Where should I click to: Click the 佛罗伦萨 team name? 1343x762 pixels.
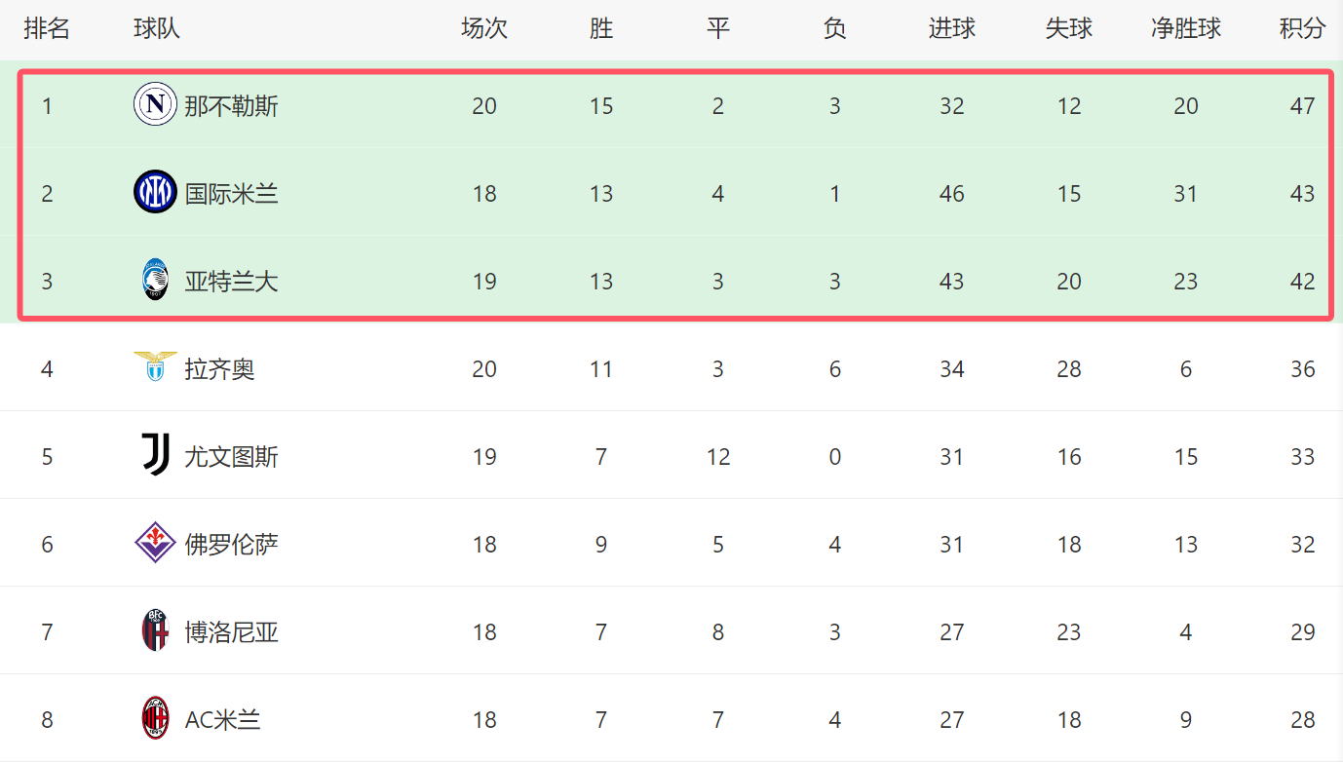coord(231,545)
